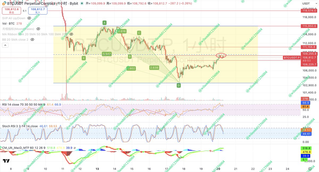Click the 118,000.0 price axis label
The image size is (319, 172).
tap(309, 17)
